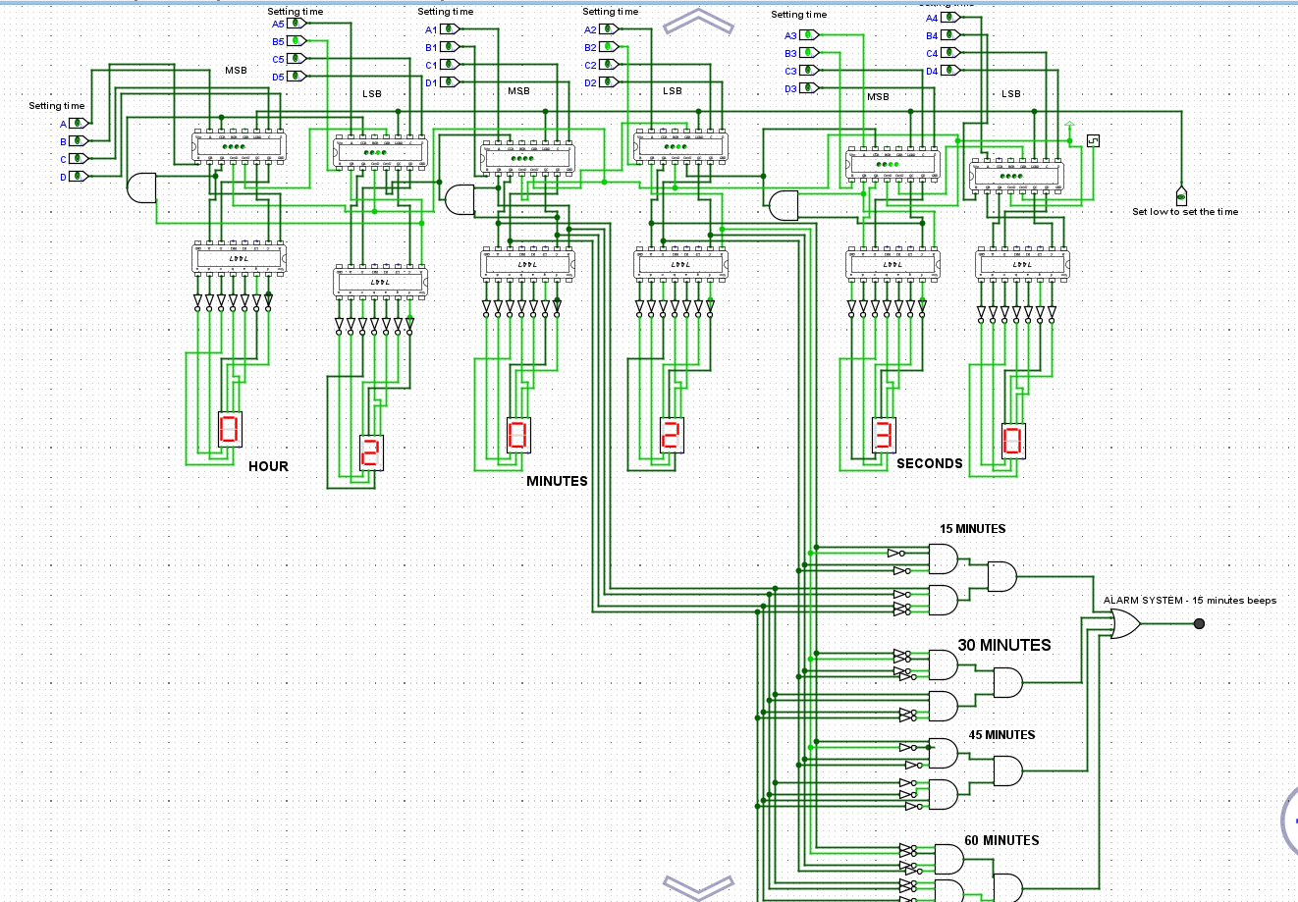1298x902 pixels.
Task: Select the seconds LSB counter chip
Action: point(1016,175)
